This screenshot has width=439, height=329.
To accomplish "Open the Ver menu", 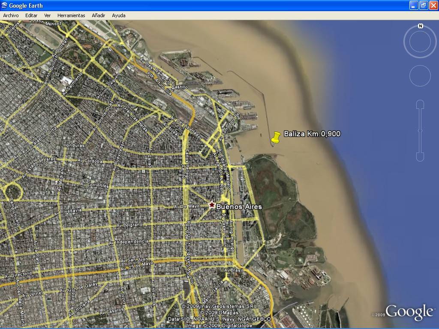I will pyautogui.click(x=47, y=15).
